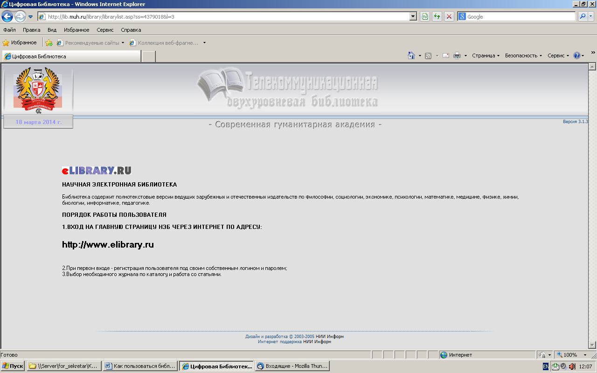597x373 pixels.
Task: Switch to the Как пользоваться библ... Word taskbar item
Action: 140,366
